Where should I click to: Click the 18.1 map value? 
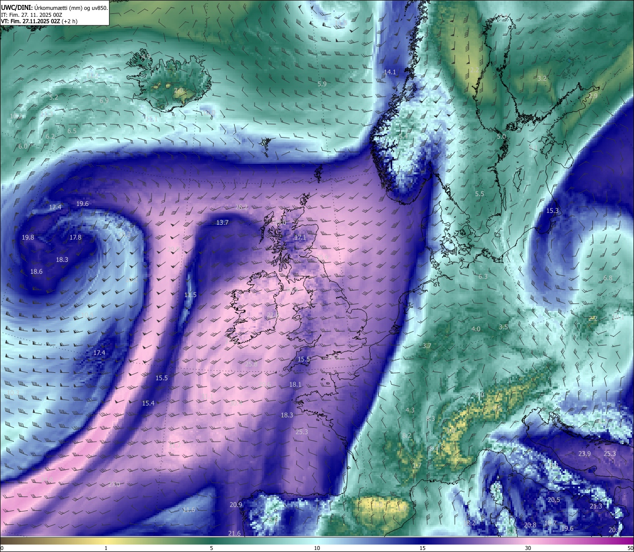(x=295, y=385)
